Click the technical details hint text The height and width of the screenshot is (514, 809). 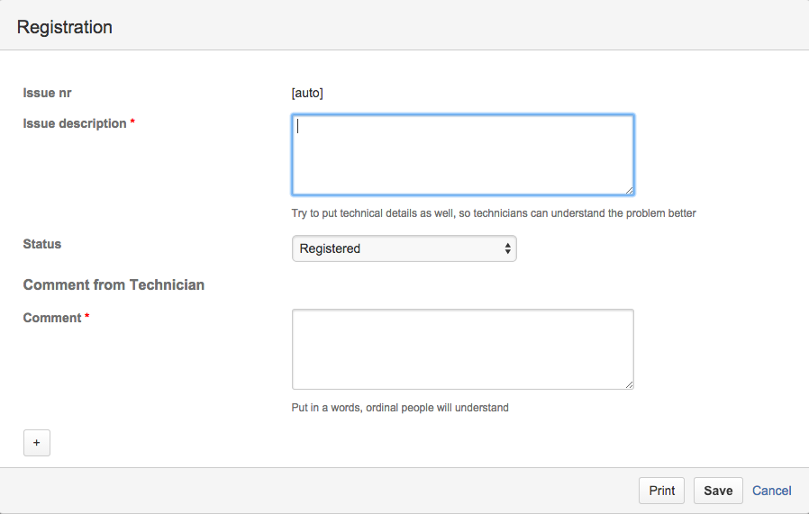click(494, 213)
